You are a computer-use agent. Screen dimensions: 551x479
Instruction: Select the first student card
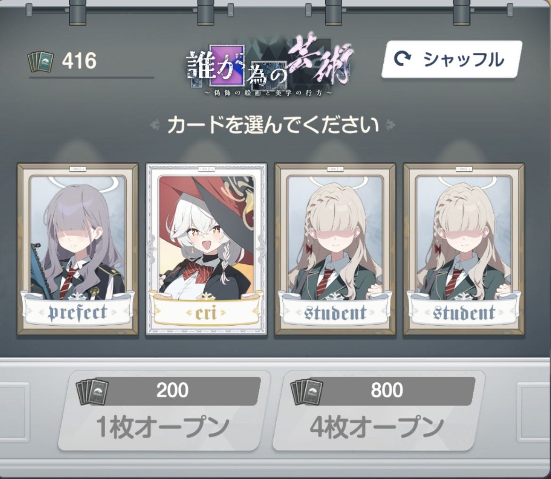(x=335, y=249)
